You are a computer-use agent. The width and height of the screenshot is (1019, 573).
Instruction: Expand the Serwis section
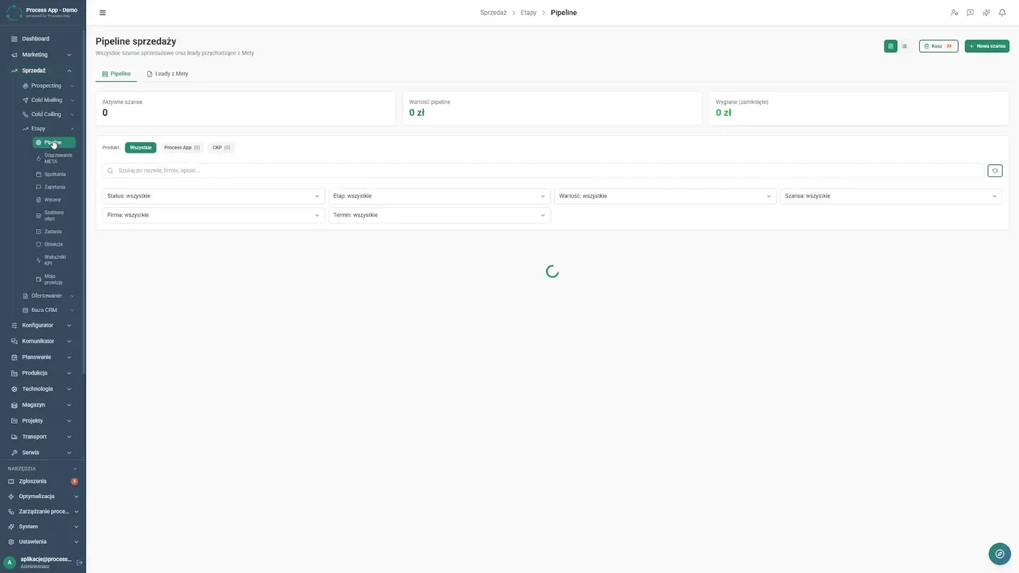pyautogui.click(x=42, y=453)
